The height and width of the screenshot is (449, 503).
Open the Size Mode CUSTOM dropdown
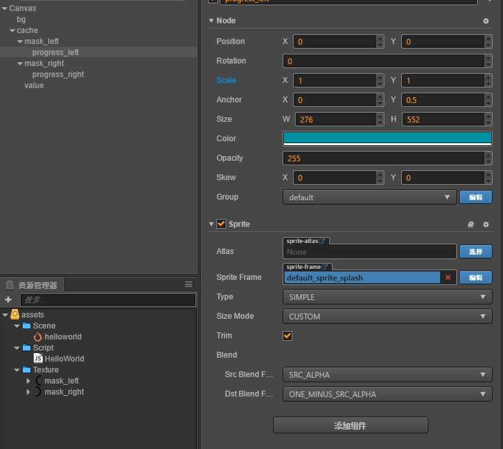click(387, 317)
